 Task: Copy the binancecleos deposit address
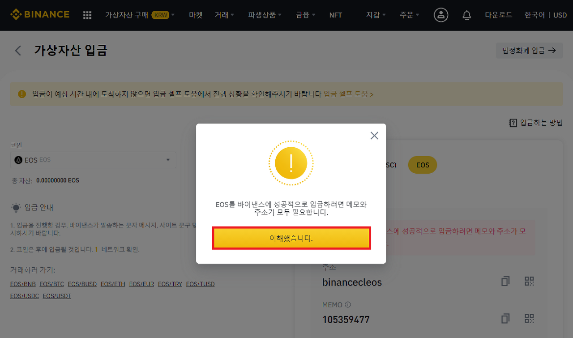tap(505, 281)
